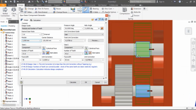The height and width of the screenshot is (110, 196).
Task: Switch to Modeling view in browser
Action: pyautogui.click(x=12, y=26)
